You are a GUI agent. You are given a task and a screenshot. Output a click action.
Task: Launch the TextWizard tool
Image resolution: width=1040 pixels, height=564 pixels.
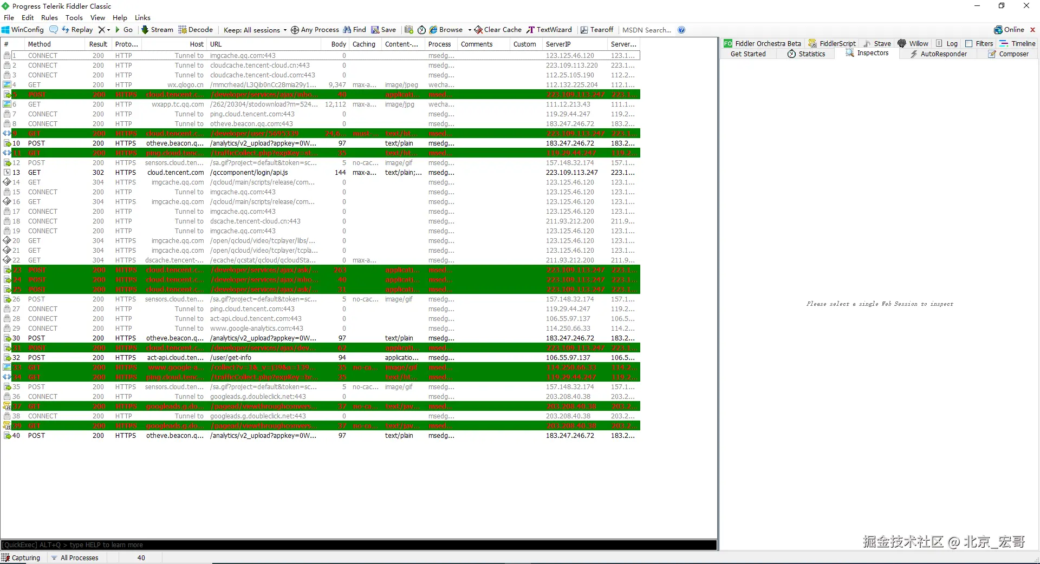click(x=549, y=30)
